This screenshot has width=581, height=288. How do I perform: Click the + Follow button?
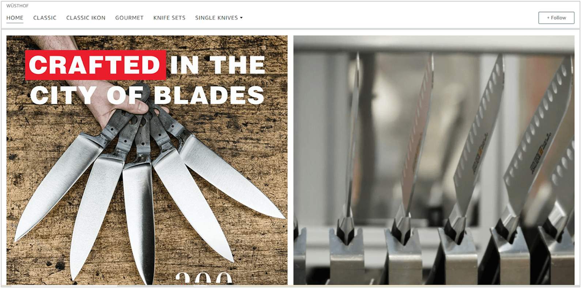[x=556, y=18]
